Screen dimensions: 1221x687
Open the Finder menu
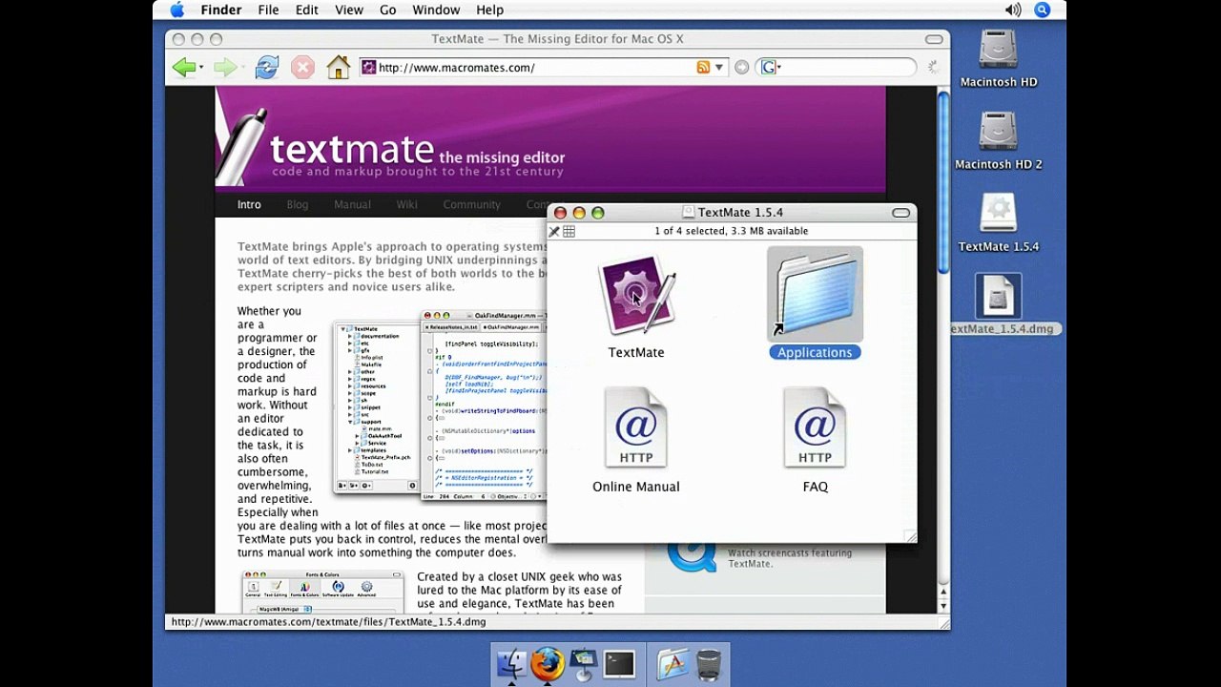[x=220, y=10]
